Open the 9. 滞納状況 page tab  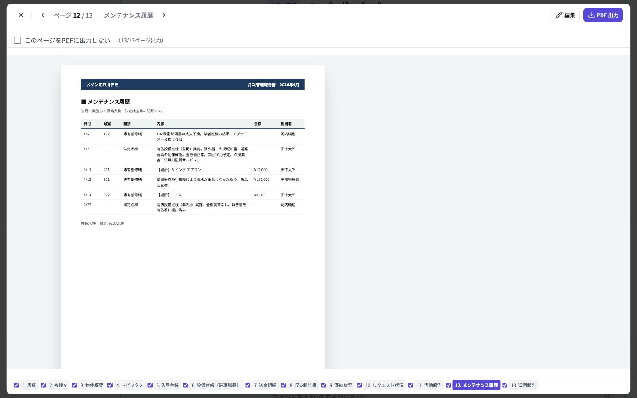(341, 385)
